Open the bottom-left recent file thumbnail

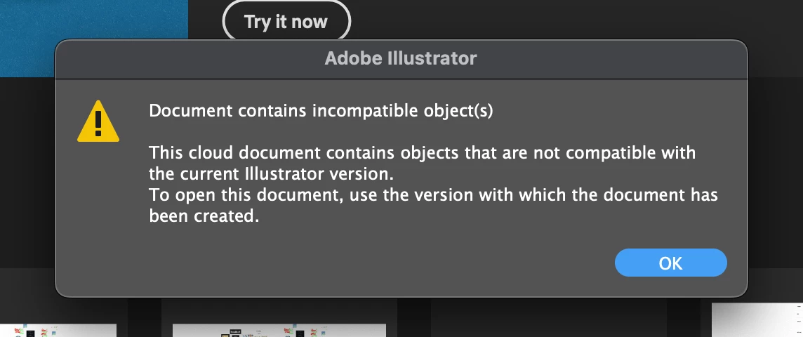pos(58,330)
